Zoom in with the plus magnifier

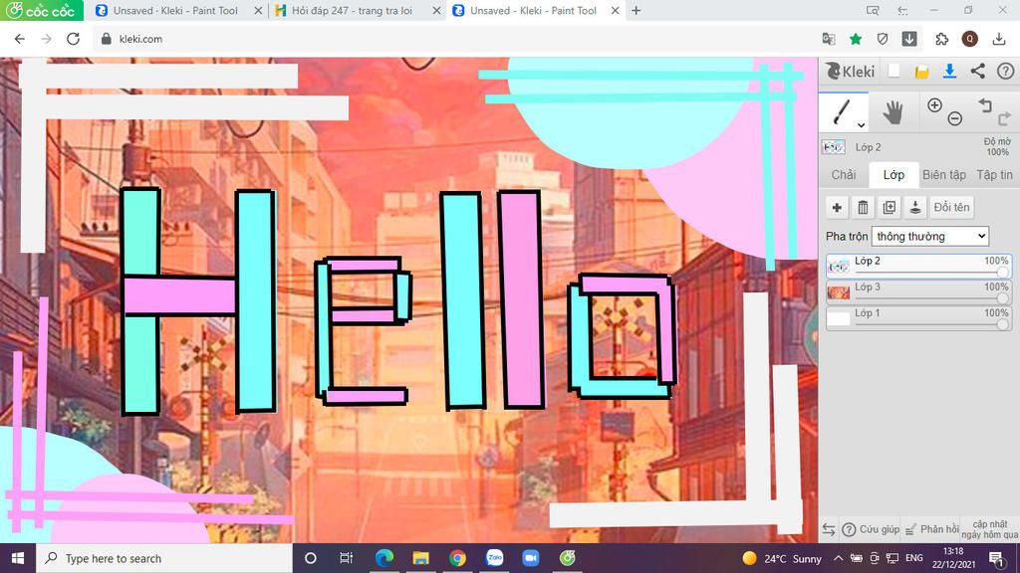coord(934,105)
